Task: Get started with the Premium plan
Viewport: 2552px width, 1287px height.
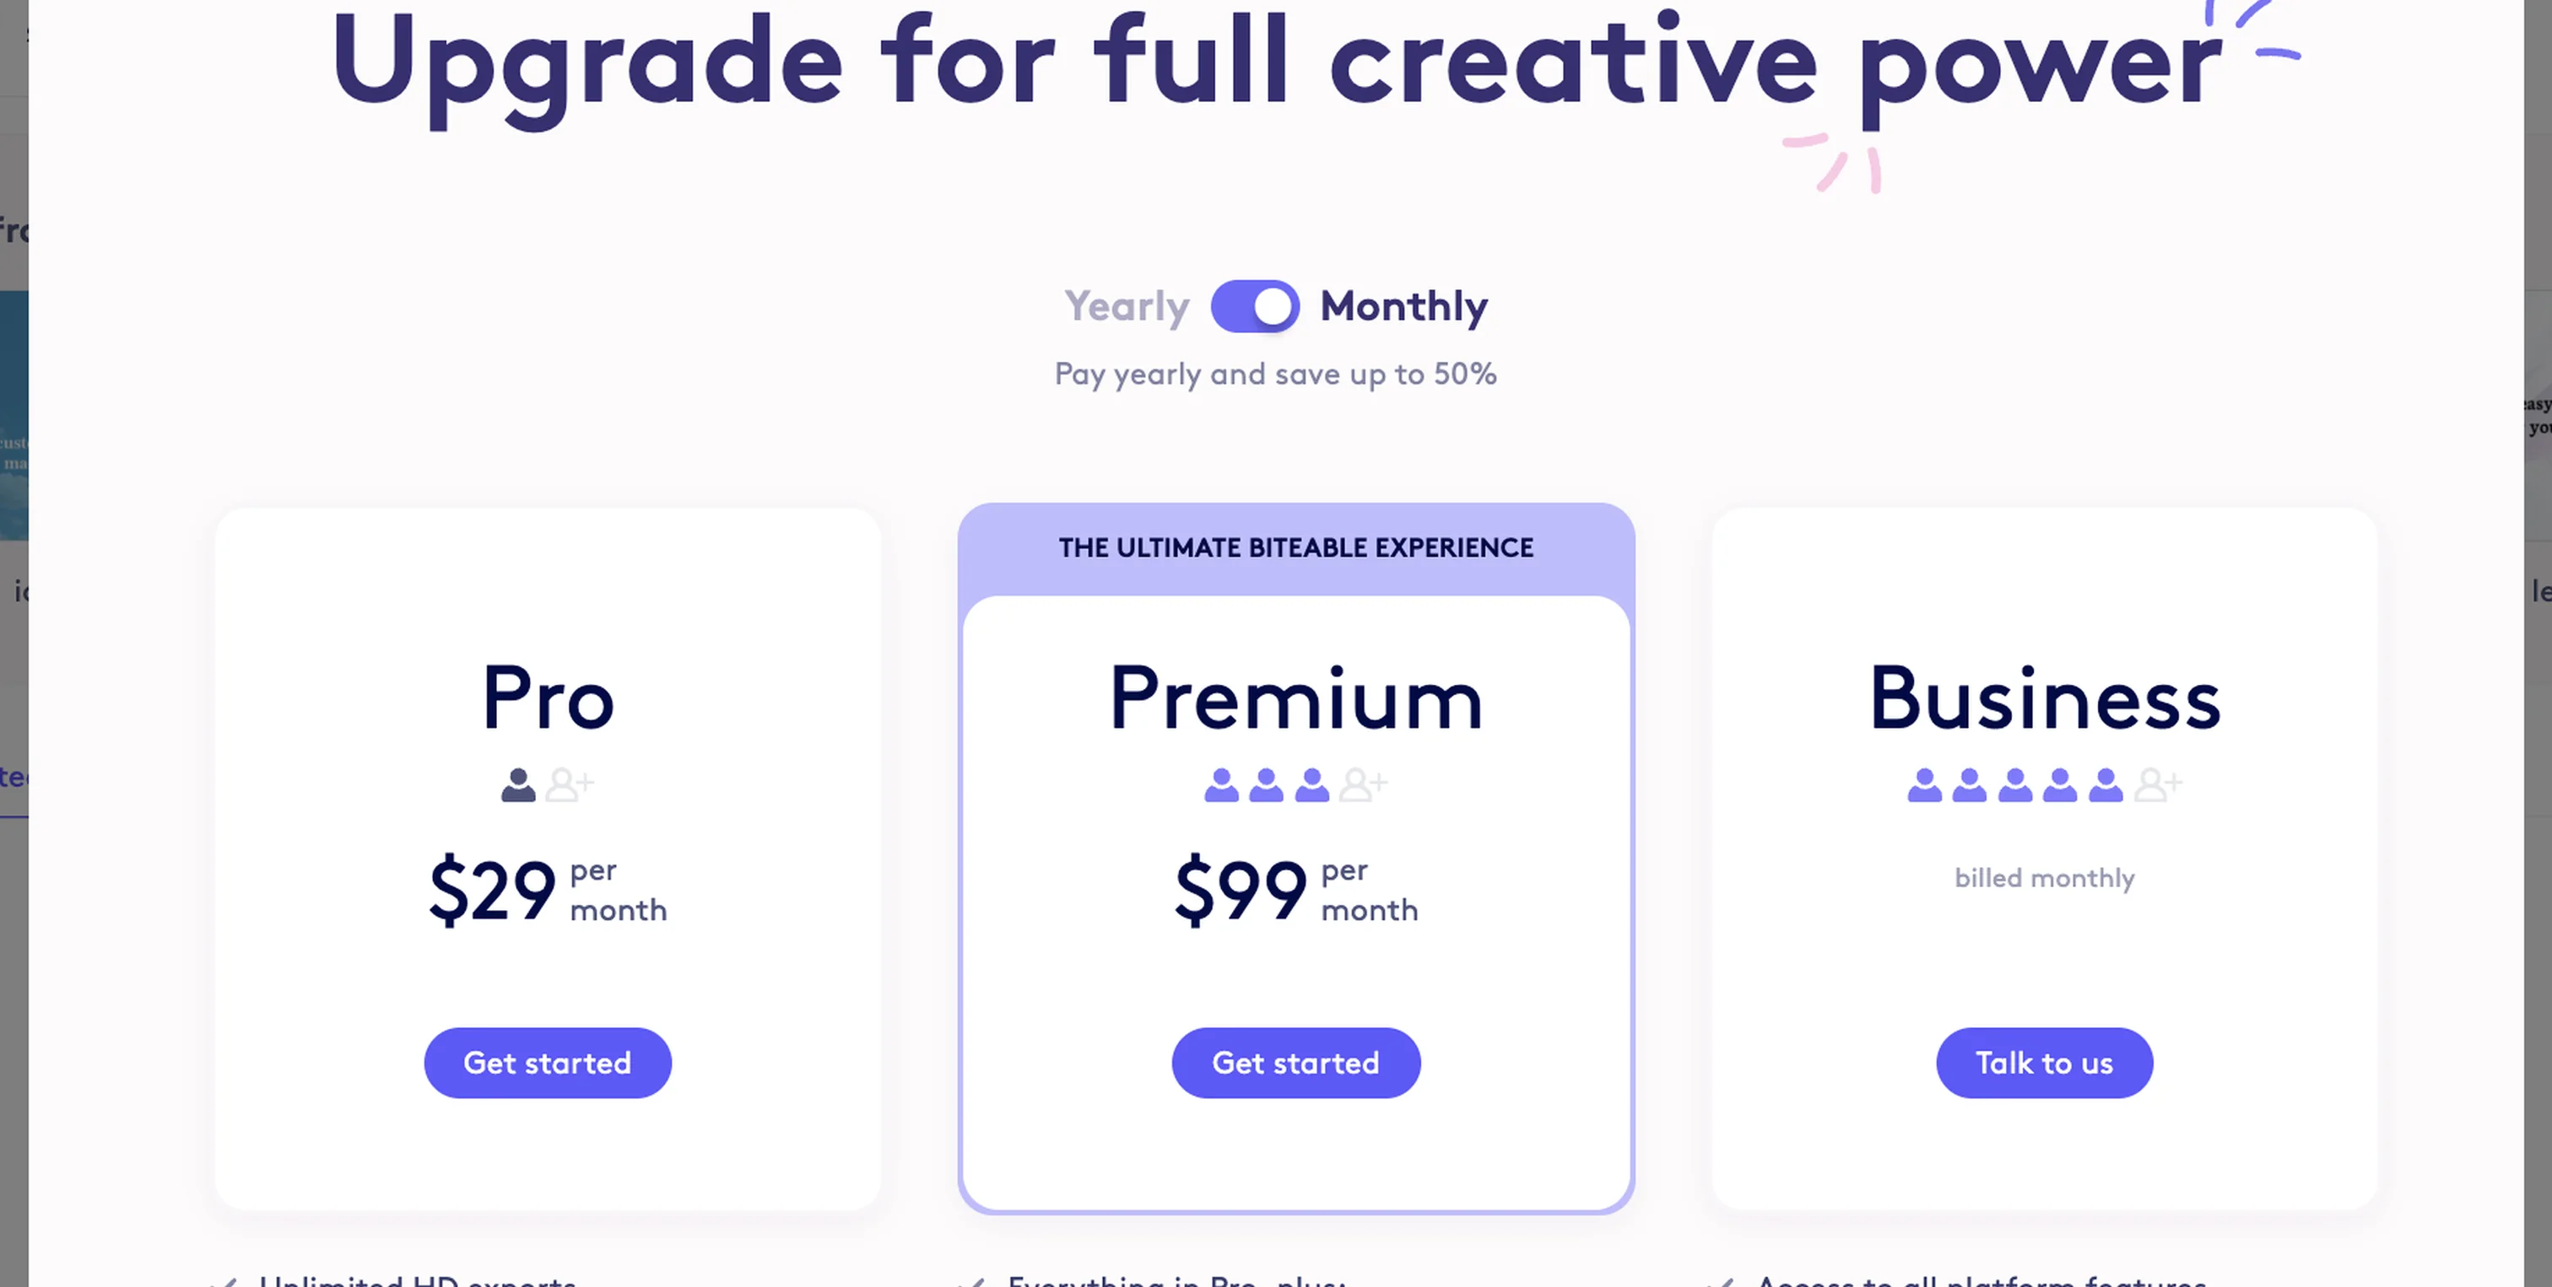Action: [x=1295, y=1063]
